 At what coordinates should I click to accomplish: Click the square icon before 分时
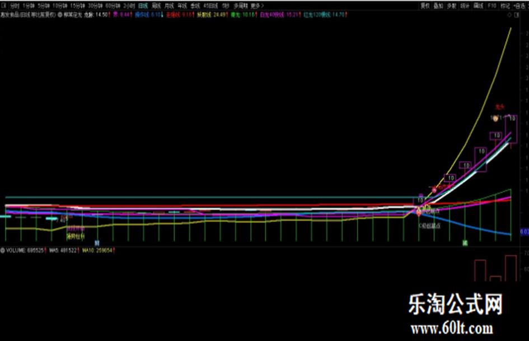4,6
